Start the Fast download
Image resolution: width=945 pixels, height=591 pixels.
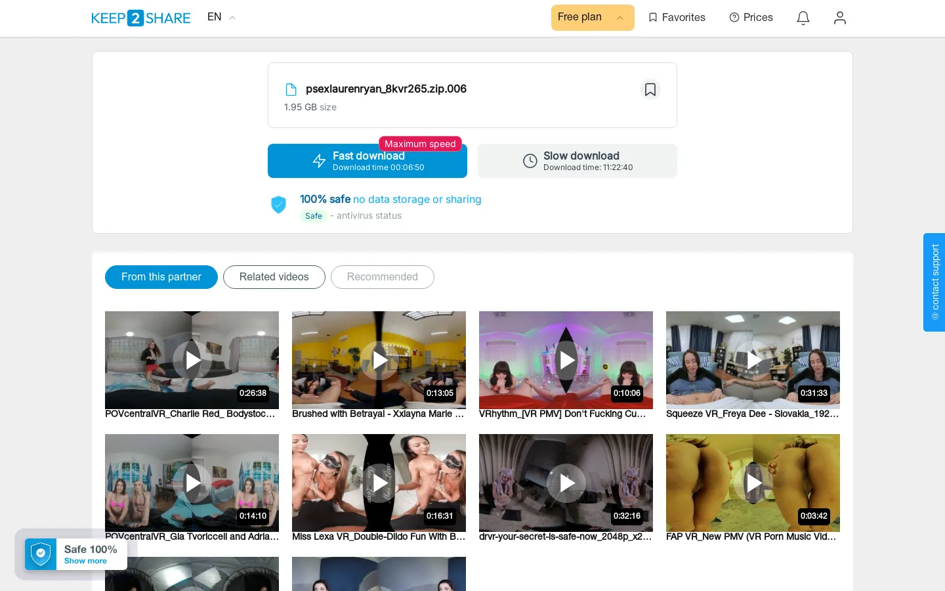click(367, 161)
